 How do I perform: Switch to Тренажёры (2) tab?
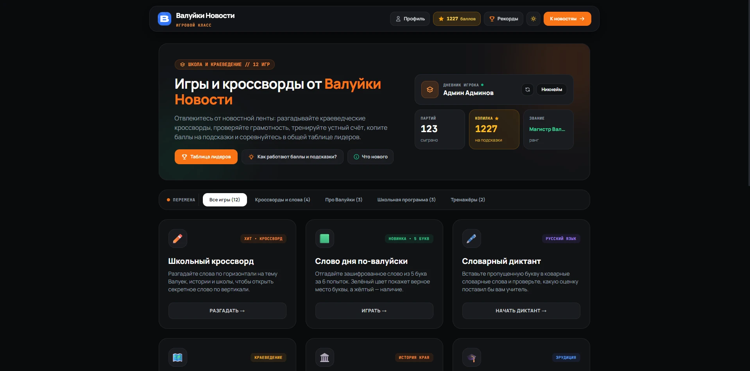(468, 200)
